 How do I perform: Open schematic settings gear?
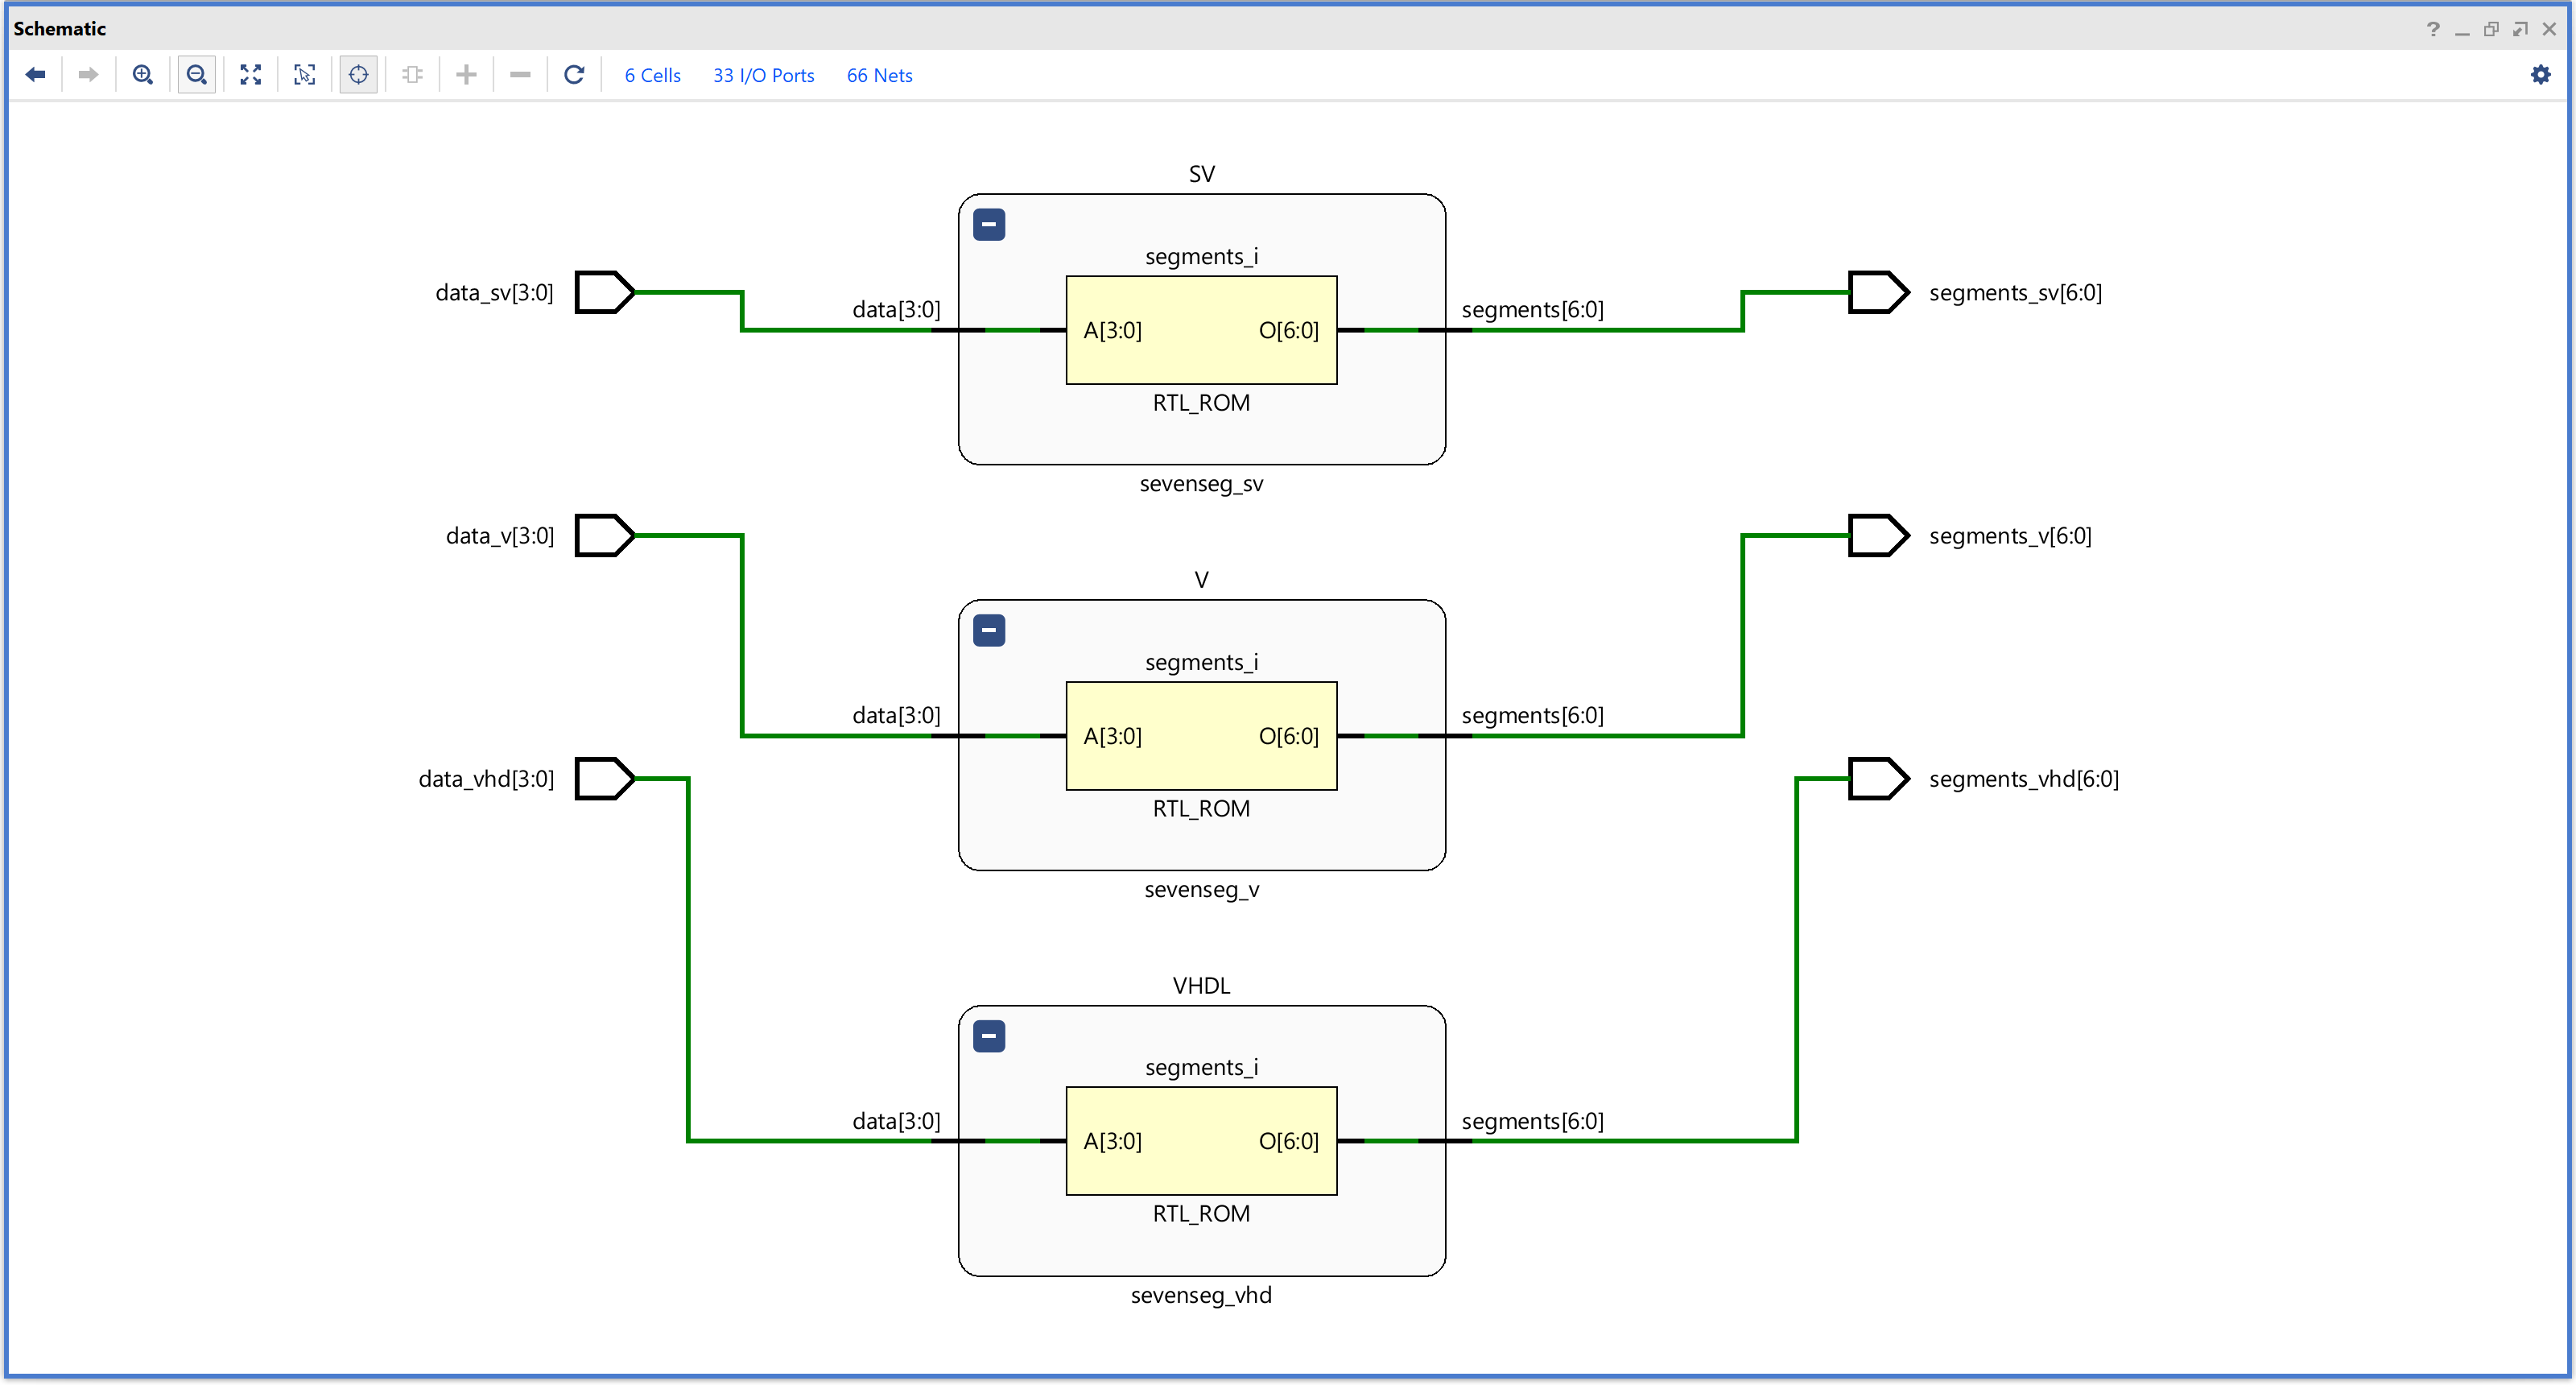click(2540, 75)
